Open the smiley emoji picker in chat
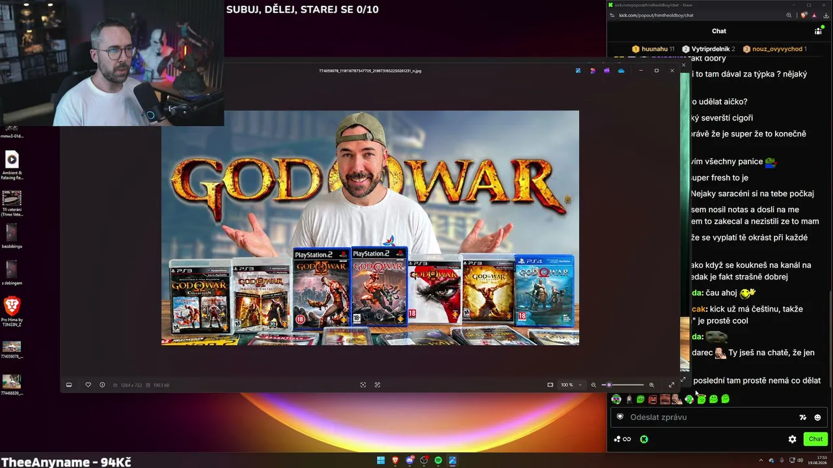 tap(817, 417)
